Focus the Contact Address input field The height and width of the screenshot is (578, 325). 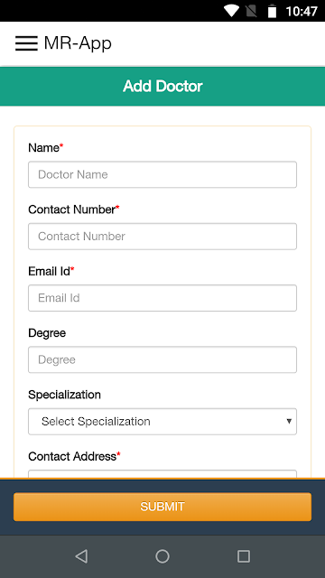162,473
